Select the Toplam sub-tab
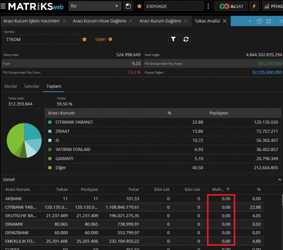Image resolution: width=283 pixels, height=250 pixels. coord(54,86)
